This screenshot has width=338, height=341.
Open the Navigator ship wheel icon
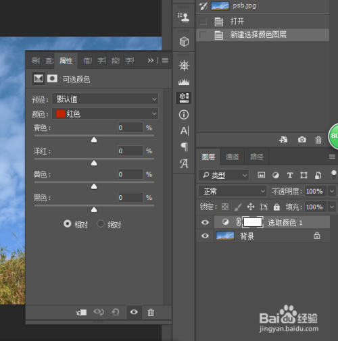click(x=184, y=65)
